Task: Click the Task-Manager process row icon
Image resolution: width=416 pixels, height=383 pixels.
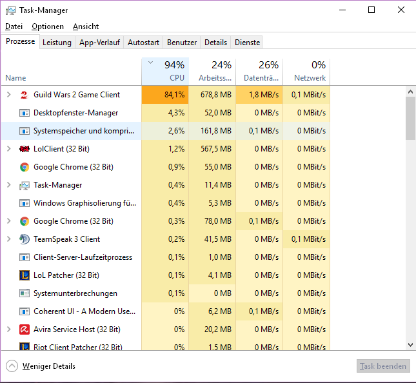Action: pyautogui.click(x=25, y=185)
